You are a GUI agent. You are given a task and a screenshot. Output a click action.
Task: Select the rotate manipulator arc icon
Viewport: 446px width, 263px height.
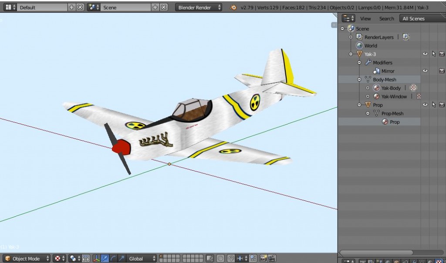tap(113, 257)
